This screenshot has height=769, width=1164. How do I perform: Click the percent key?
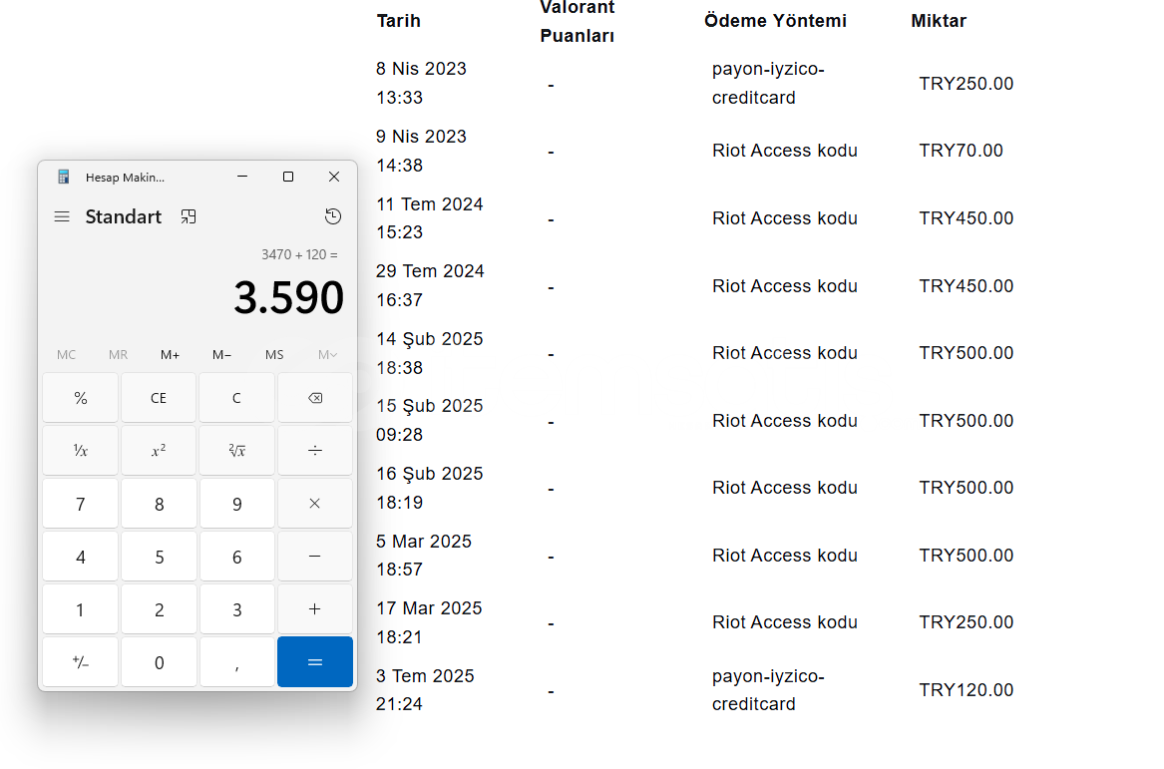(80, 398)
